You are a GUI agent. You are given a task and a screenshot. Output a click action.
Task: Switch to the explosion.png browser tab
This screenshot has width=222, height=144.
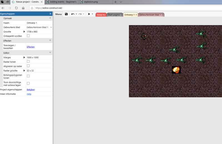(x=91, y=2)
